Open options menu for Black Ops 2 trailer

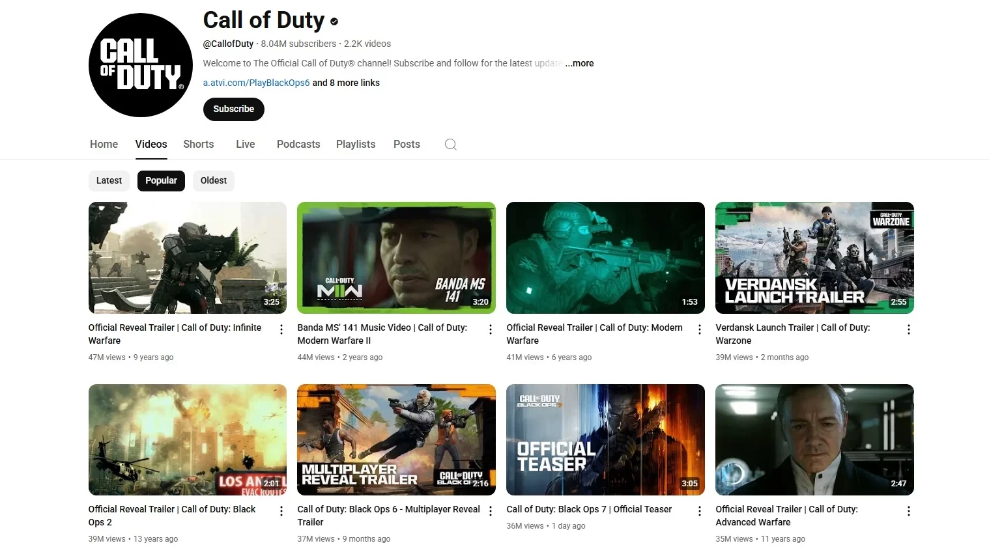pos(281,511)
